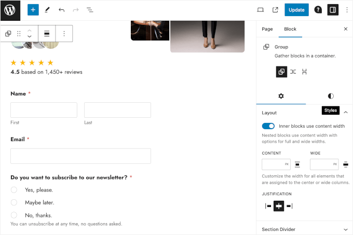Screen dimensions: 353x235
Task: Close the settings sidebar
Action: click(x=346, y=29)
